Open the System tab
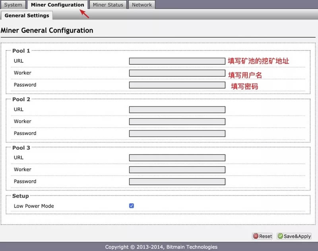This screenshot has width=318, height=251. pyautogui.click(x=13, y=5)
